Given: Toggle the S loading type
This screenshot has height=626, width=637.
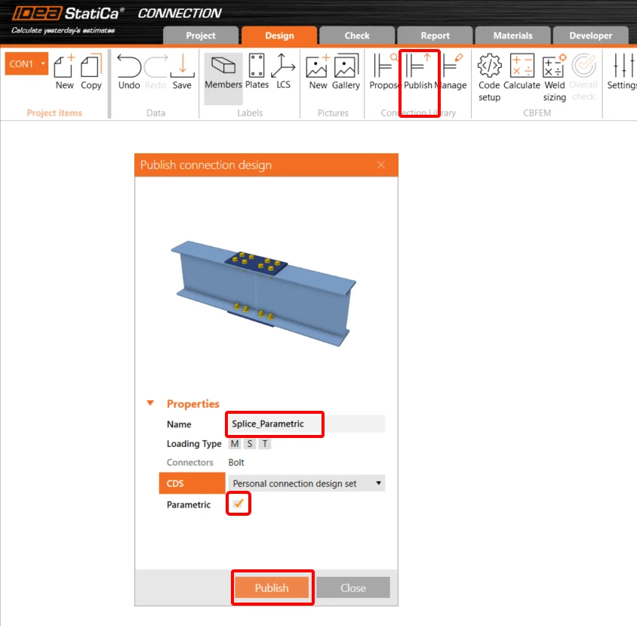Looking at the screenshot, I should (x=250, y=444).
